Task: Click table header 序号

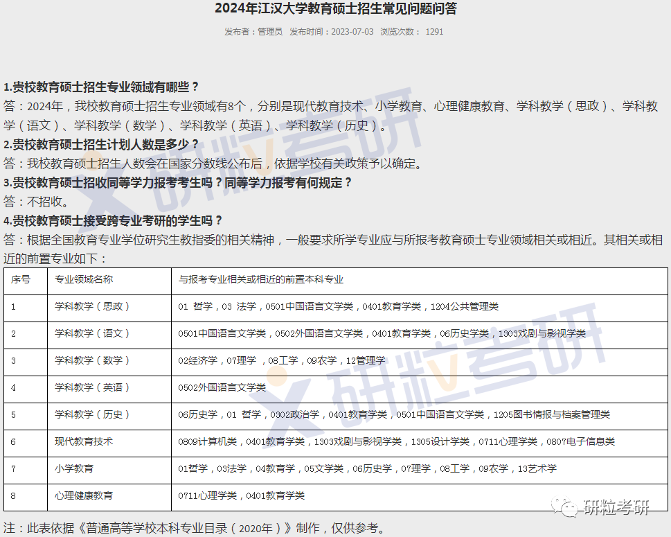Action: (x=21, y=280)
